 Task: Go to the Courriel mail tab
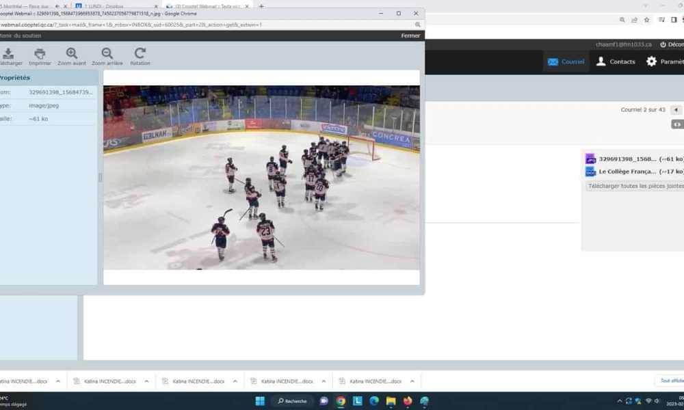click(566, 61)
